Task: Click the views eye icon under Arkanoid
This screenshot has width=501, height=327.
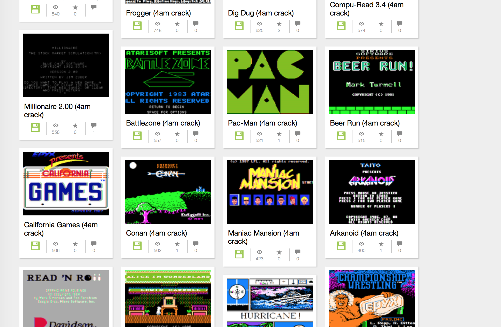Action: [361, 244]
